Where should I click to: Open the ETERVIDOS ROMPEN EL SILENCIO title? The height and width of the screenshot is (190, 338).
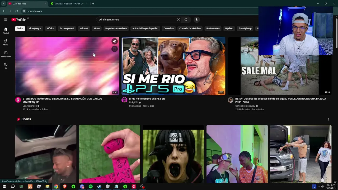[x=62, y=101]
